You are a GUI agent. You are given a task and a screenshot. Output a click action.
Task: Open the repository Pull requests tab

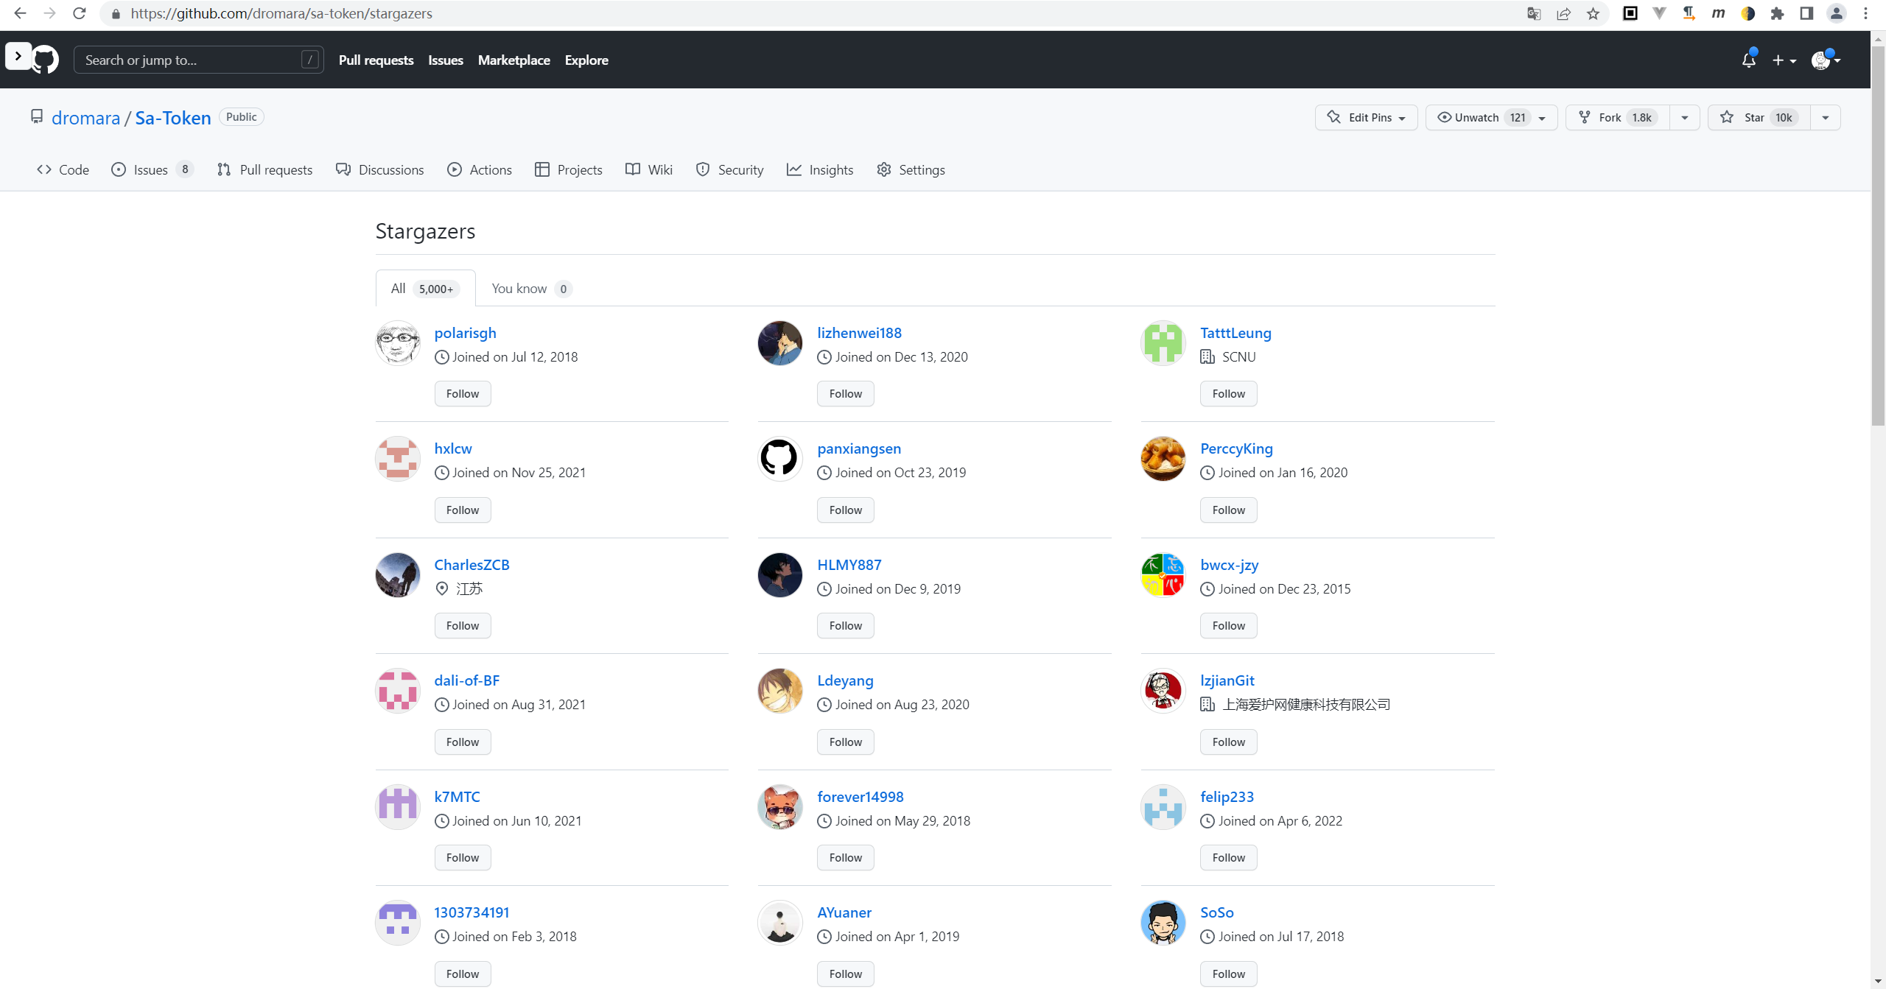[x=265, y=170]
